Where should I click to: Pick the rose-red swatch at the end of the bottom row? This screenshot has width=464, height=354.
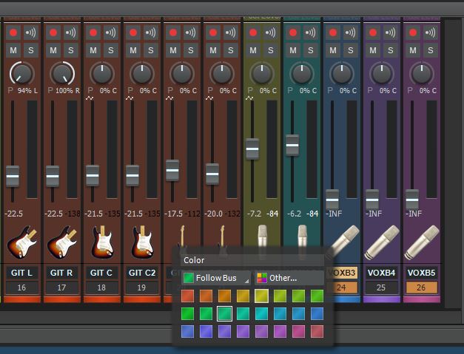tap(317, 331)
